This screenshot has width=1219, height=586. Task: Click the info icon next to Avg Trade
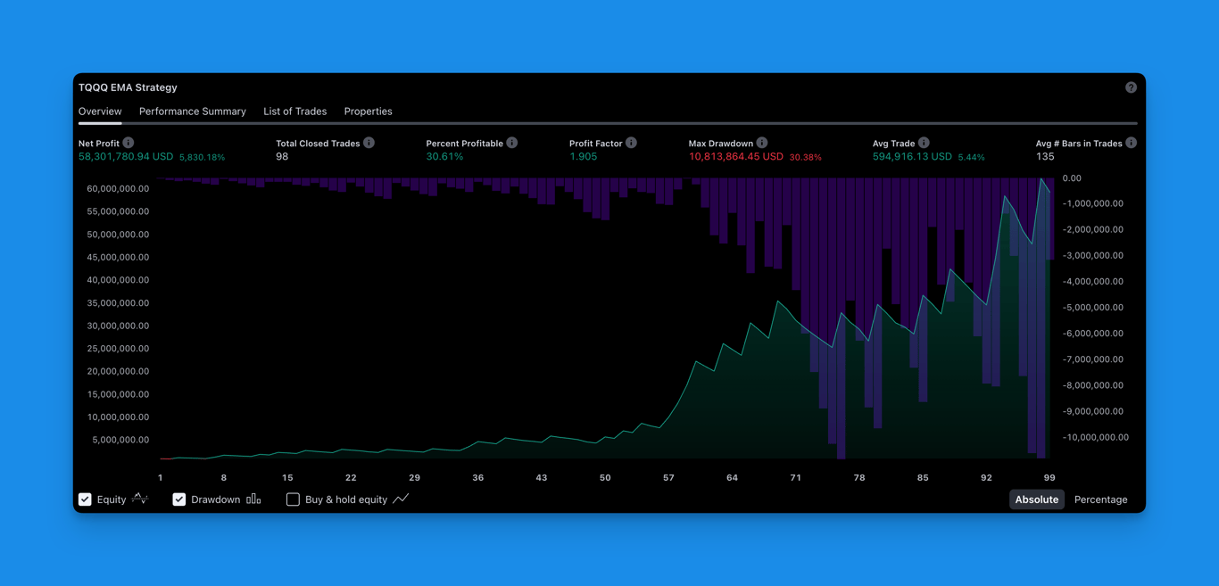(x=924, y=143)
